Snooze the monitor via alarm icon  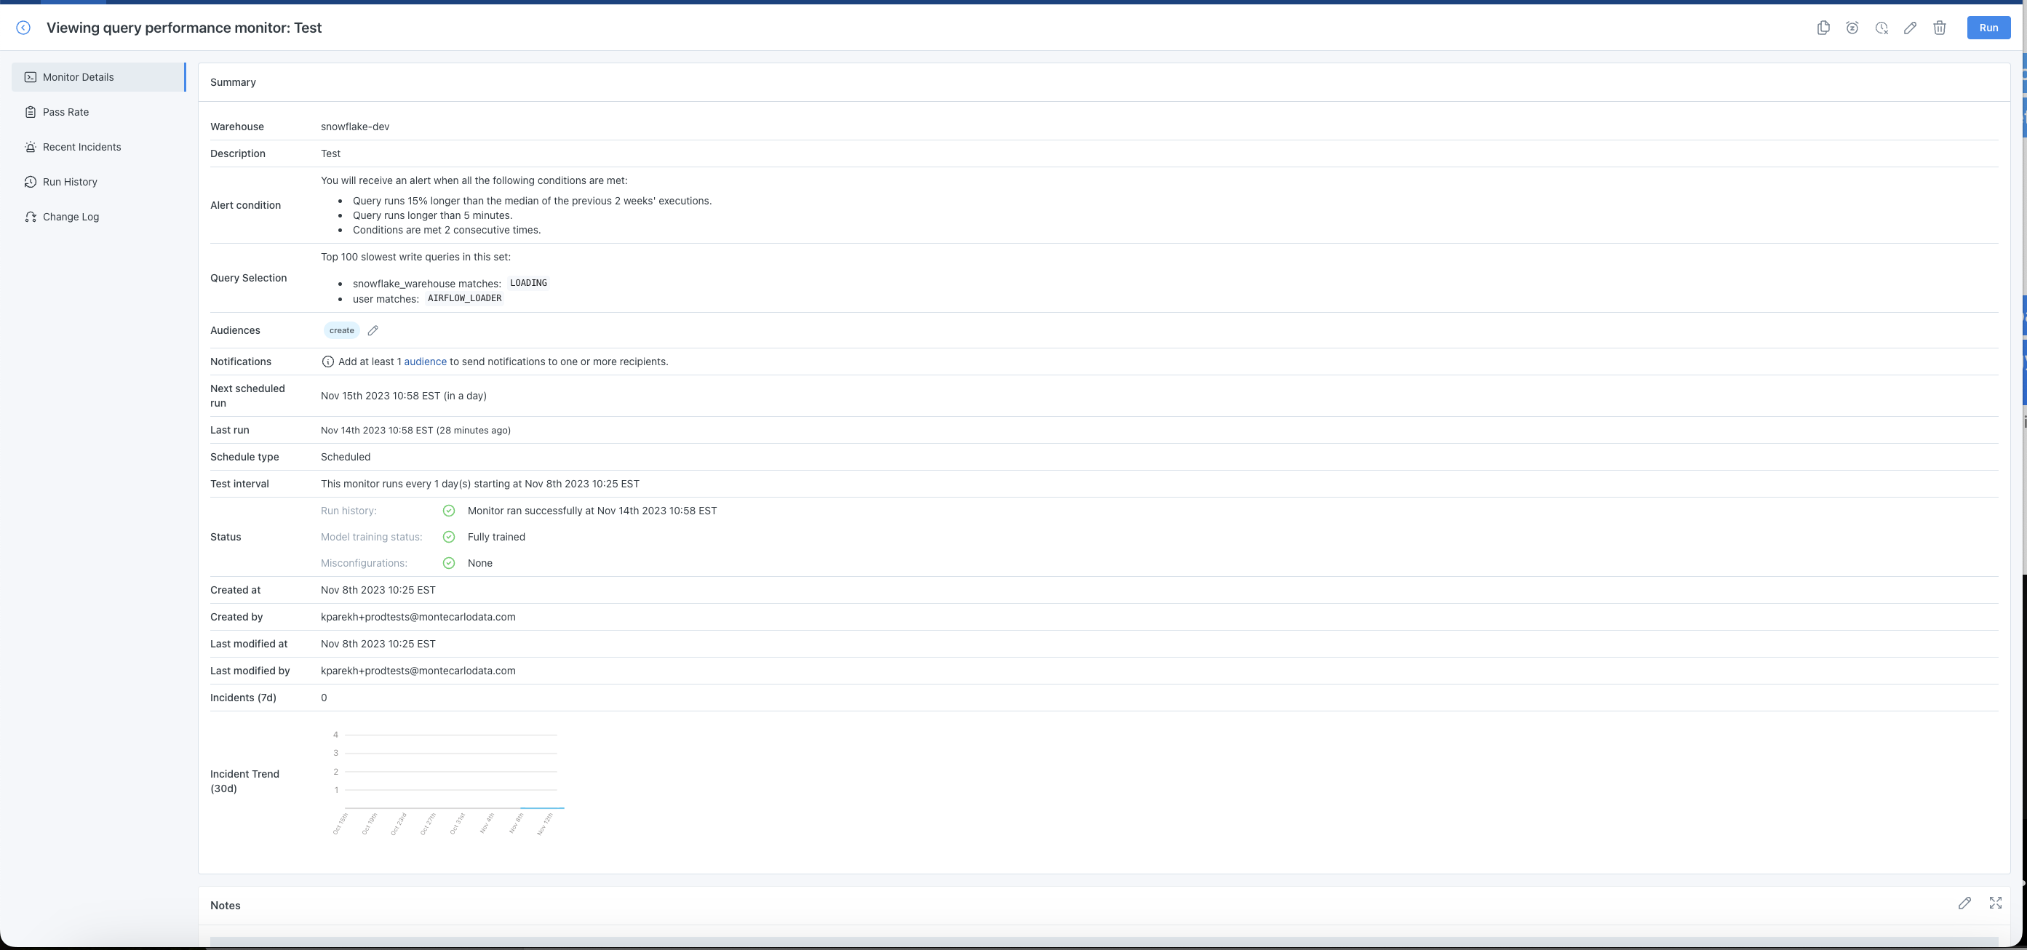tap(1852, 28)
